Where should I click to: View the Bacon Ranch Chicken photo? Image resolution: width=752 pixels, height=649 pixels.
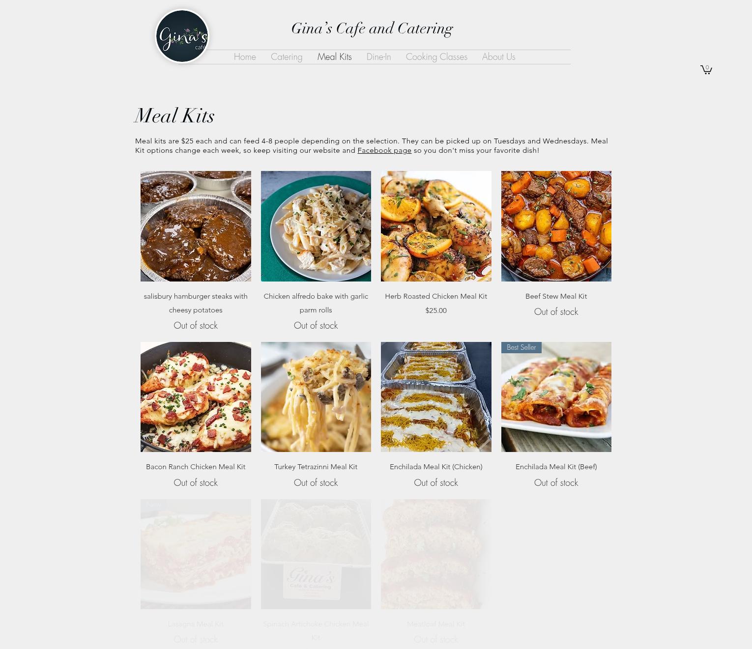(196, 397)
